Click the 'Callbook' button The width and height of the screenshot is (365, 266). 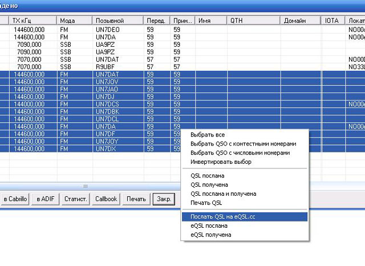coord(106,199)
